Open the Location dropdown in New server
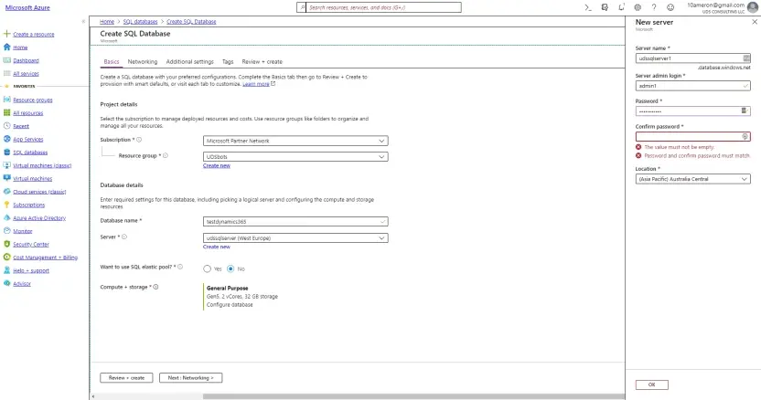 point(693,179)
